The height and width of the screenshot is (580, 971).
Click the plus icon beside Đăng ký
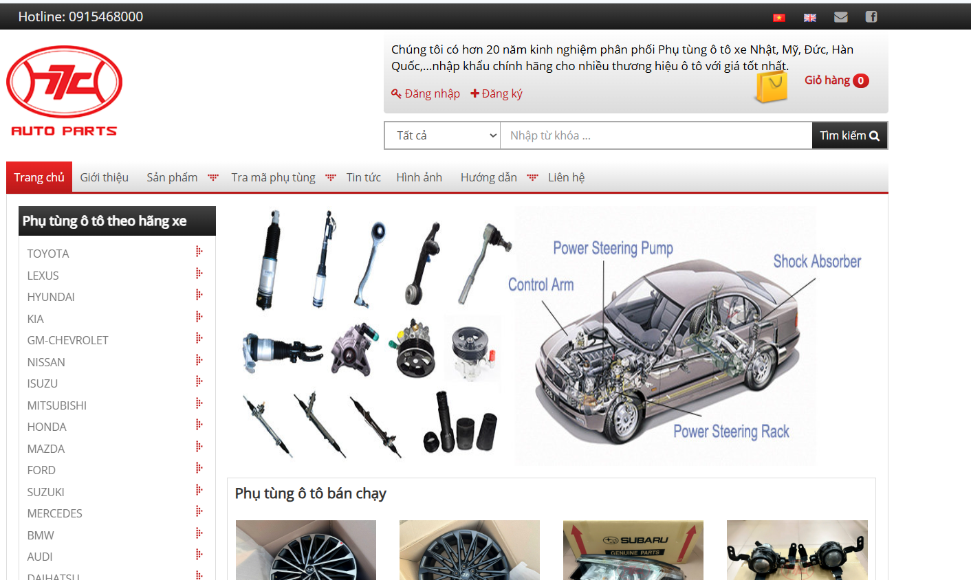(x=474, y=93)
